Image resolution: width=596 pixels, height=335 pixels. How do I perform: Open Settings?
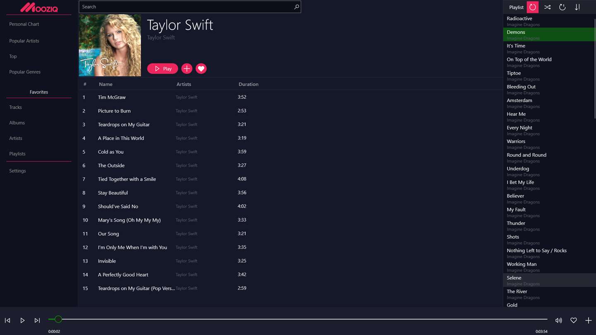17,171
